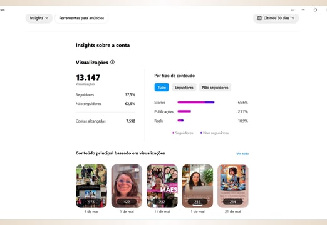Open the 4 de mai post with 973 views
The width and height of the screenshot is (327, 225).
tap(91, 186)
